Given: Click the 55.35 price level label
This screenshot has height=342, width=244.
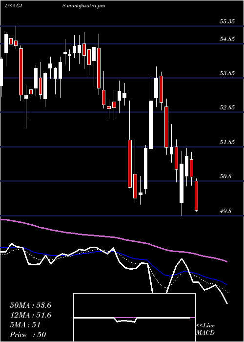Looking at the screenshot, I should [228, 21].
